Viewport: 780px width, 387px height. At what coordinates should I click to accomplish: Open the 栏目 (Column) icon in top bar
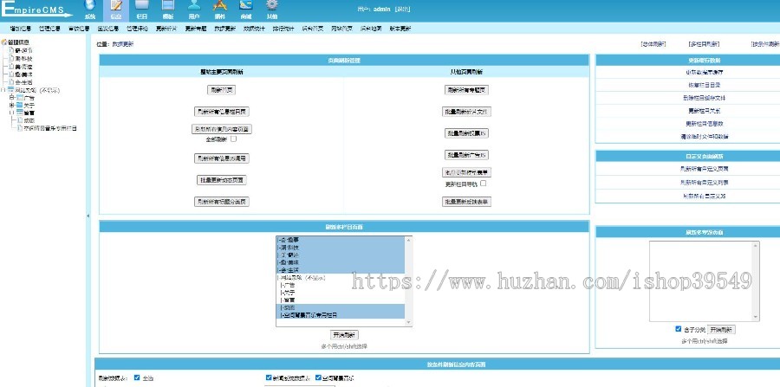click(142, 6)
